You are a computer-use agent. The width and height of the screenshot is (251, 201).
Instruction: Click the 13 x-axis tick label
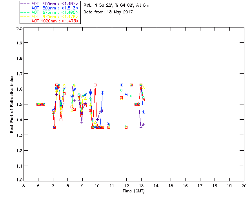click(141, 186)
